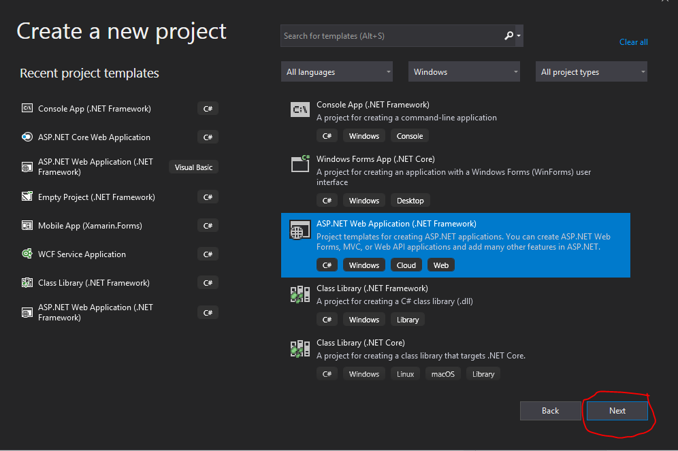Viewport: 678px width, 451px height.
Task: Click the Visual Basic language tag
Action: pos(193,167)
